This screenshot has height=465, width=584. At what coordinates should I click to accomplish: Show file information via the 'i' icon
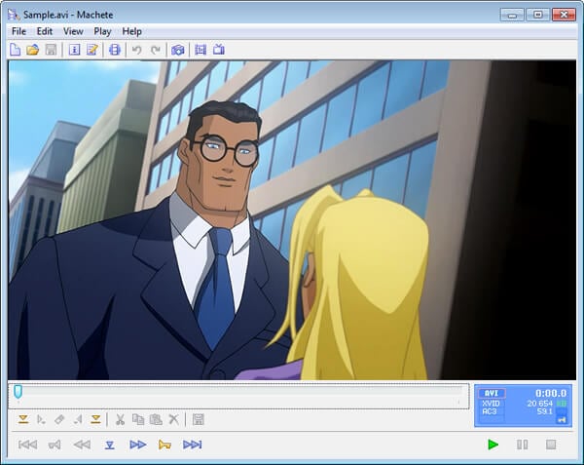coord(75,50)
